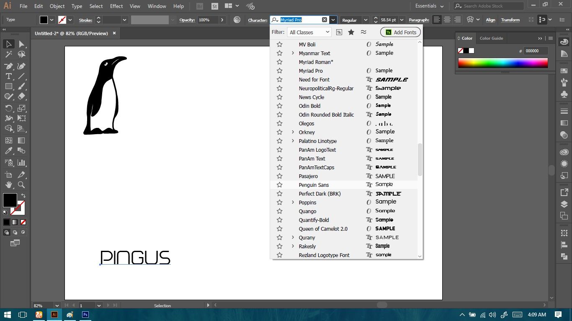The image size is (572, 321).
Task: Select the Rectangle tool
Action: click(x=9, y=86)
